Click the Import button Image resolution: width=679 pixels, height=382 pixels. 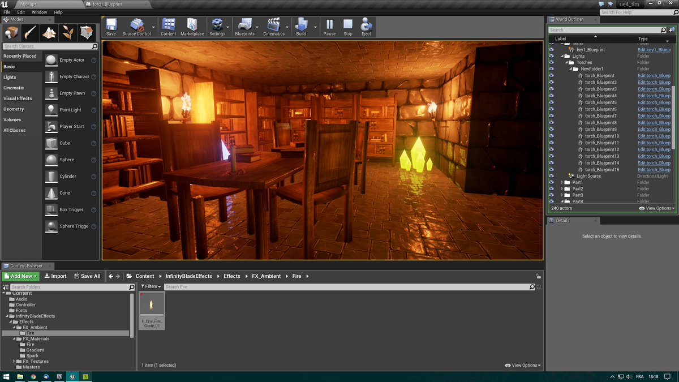(x=55, y=276)
